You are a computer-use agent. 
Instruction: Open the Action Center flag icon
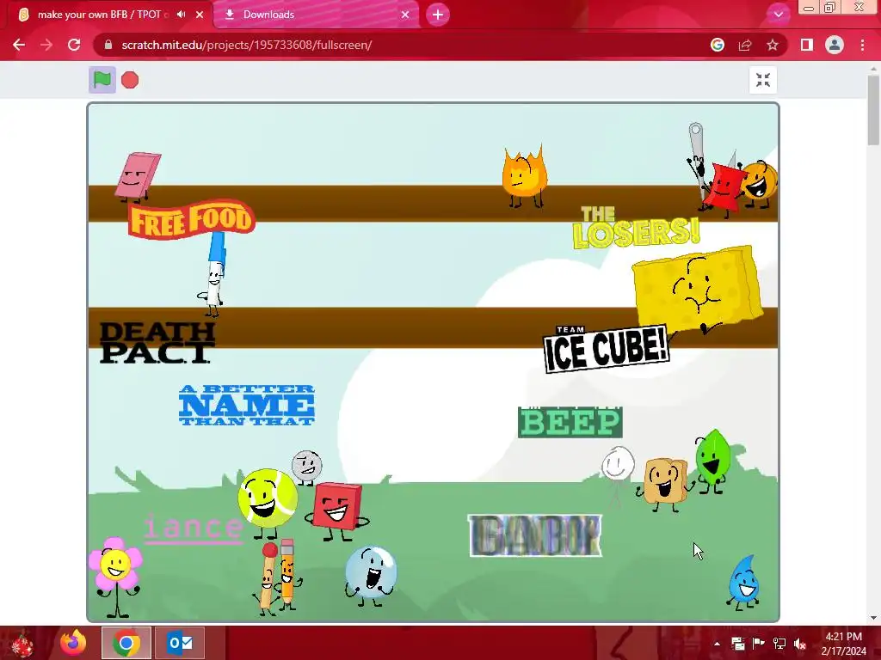pos(759,644)
